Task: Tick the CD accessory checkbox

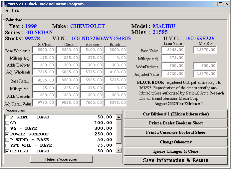Action: (7, 123)
